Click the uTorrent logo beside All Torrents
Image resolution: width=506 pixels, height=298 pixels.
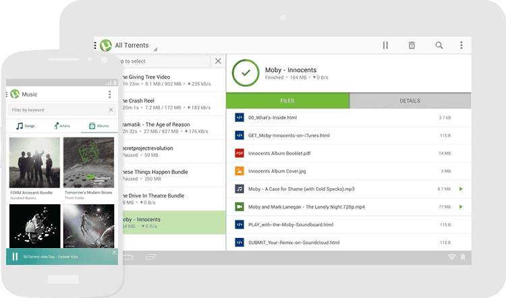106,45
